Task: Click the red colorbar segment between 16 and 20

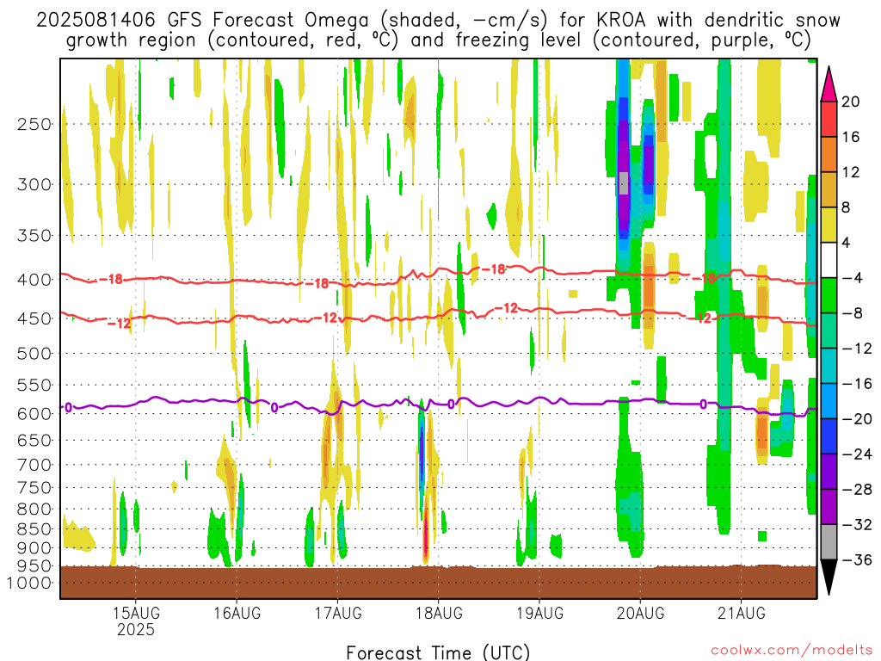Action: pos(829,119)
